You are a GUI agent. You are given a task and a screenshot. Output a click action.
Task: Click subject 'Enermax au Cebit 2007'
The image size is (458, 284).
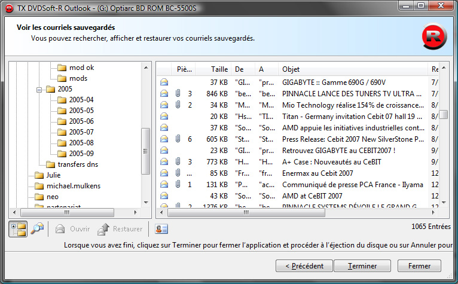(317, 173)
